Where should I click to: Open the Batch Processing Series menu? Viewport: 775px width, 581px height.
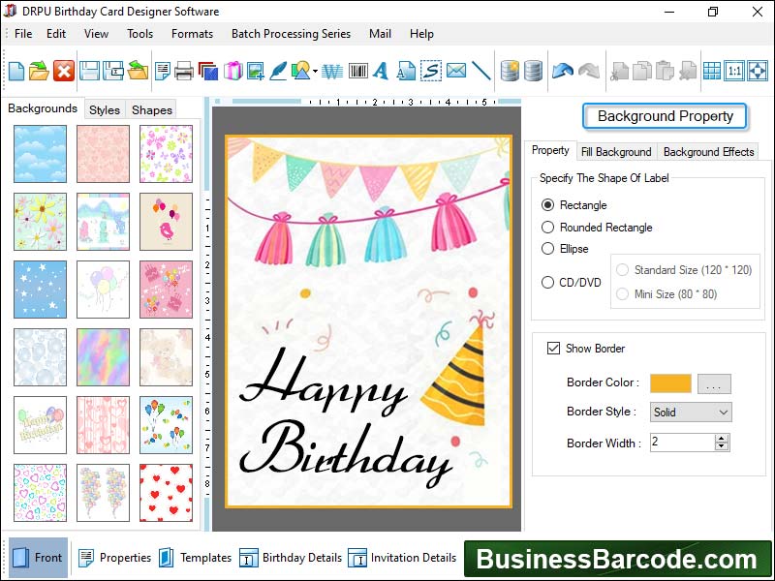click(x=291, y=34)
